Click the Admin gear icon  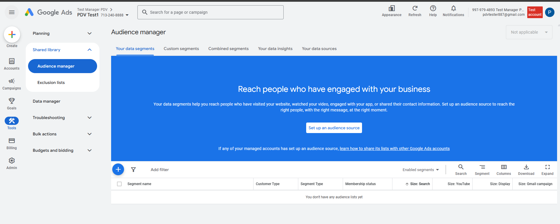12,161
